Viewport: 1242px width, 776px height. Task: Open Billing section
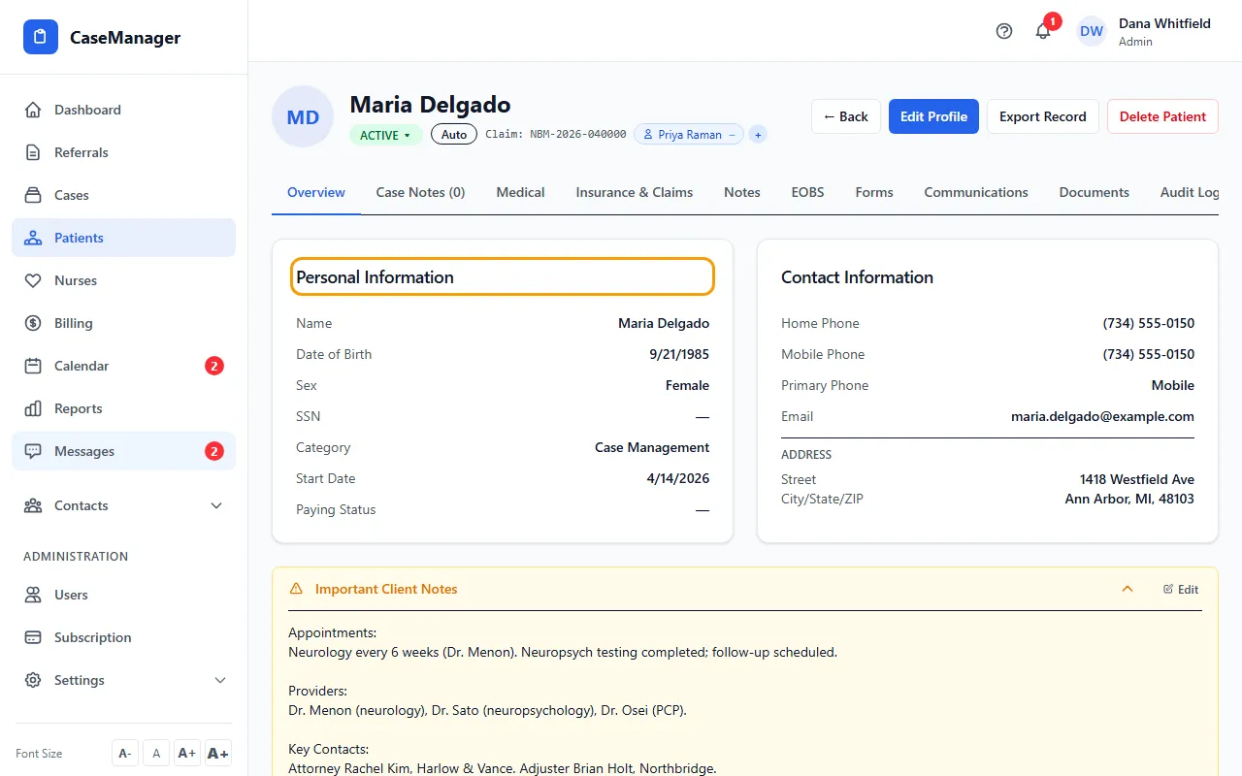pyautogui.click(x=123, y=323)
